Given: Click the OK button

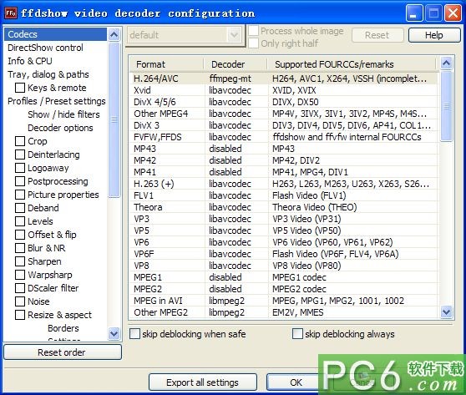Looking at the screenshot, I should pos(296,382).
